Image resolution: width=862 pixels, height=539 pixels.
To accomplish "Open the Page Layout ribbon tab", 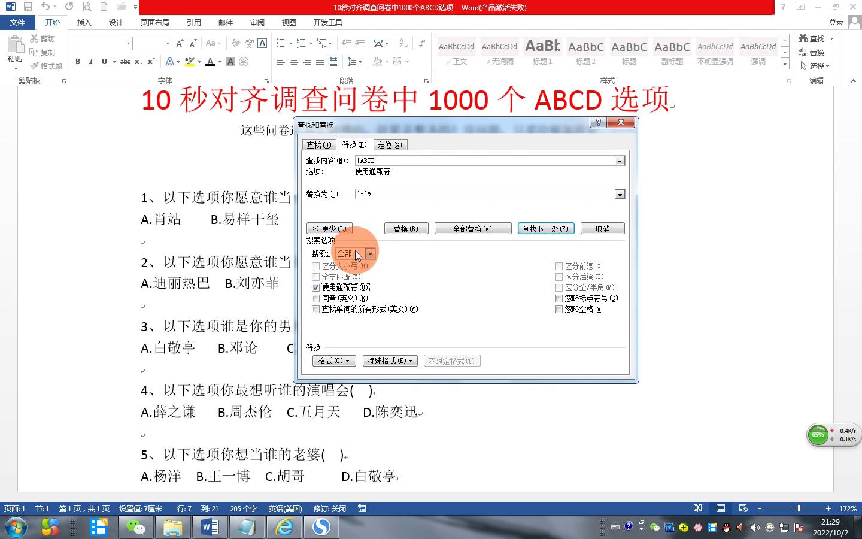I will tap(154, 22).
